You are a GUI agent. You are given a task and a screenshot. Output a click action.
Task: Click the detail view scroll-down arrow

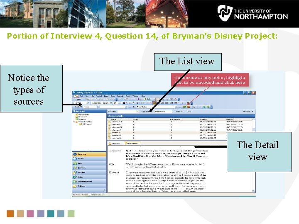(253, 191)
